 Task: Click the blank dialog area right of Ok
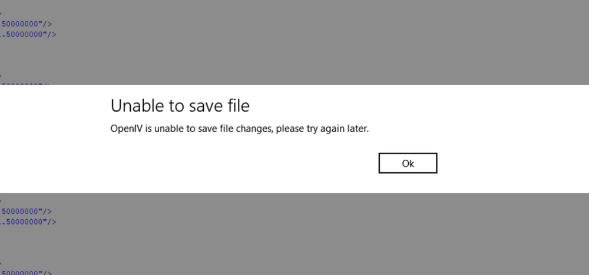click(x=512, y=163)
